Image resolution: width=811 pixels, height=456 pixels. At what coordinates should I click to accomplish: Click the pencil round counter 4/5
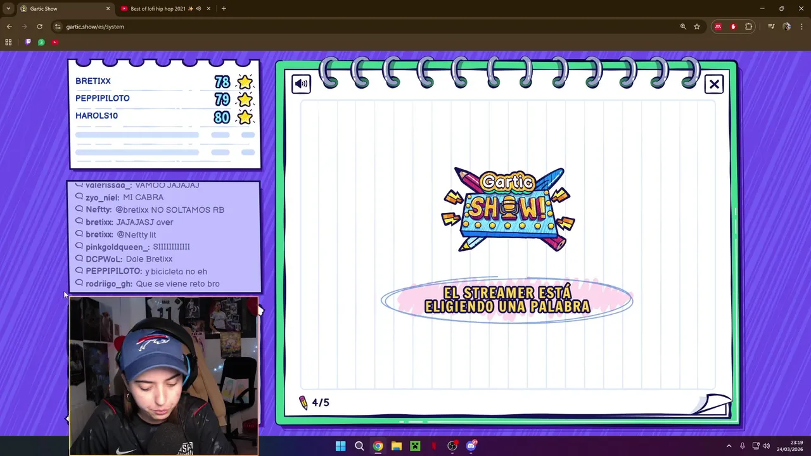point(314,402)
